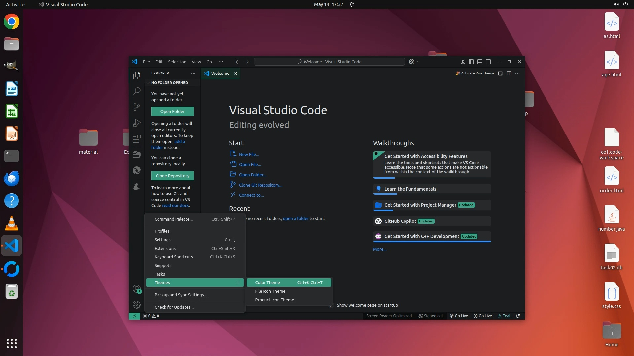This screenshot has height=356, width=634.
Task: Toggle Panel layout button in title bar
Action: (480, 62)
